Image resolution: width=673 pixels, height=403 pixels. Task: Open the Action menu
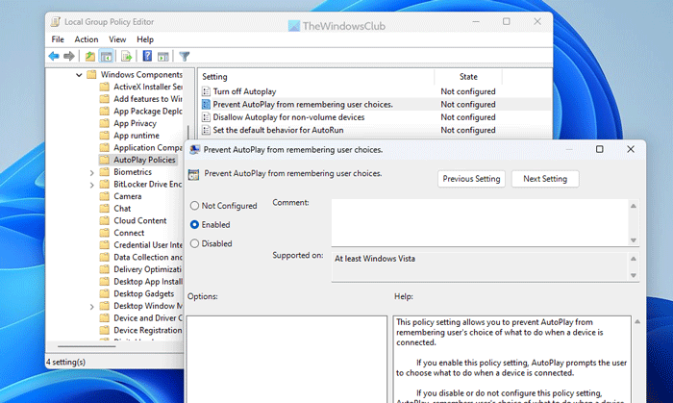click(x=87, y=39)
